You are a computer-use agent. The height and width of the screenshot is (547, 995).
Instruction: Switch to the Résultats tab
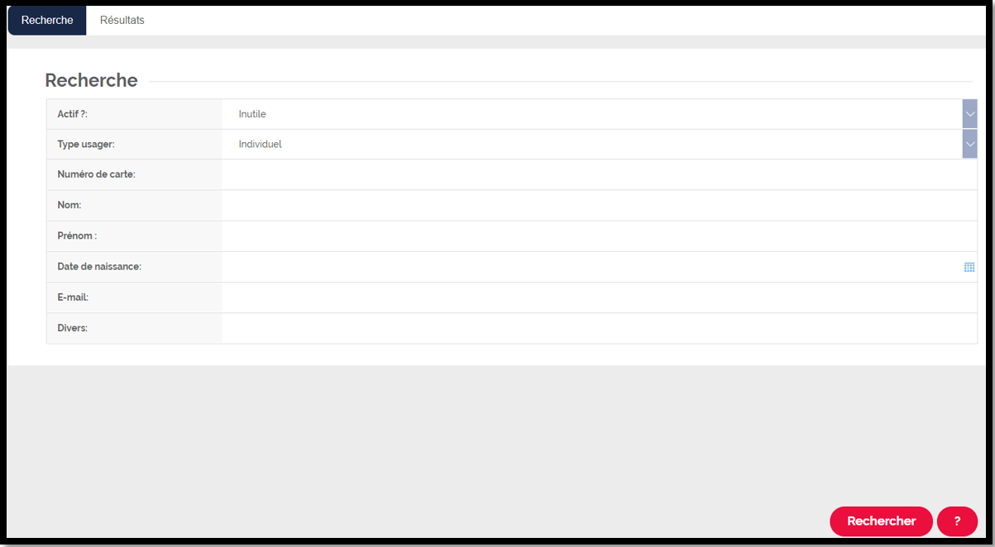tap(122, 20)
